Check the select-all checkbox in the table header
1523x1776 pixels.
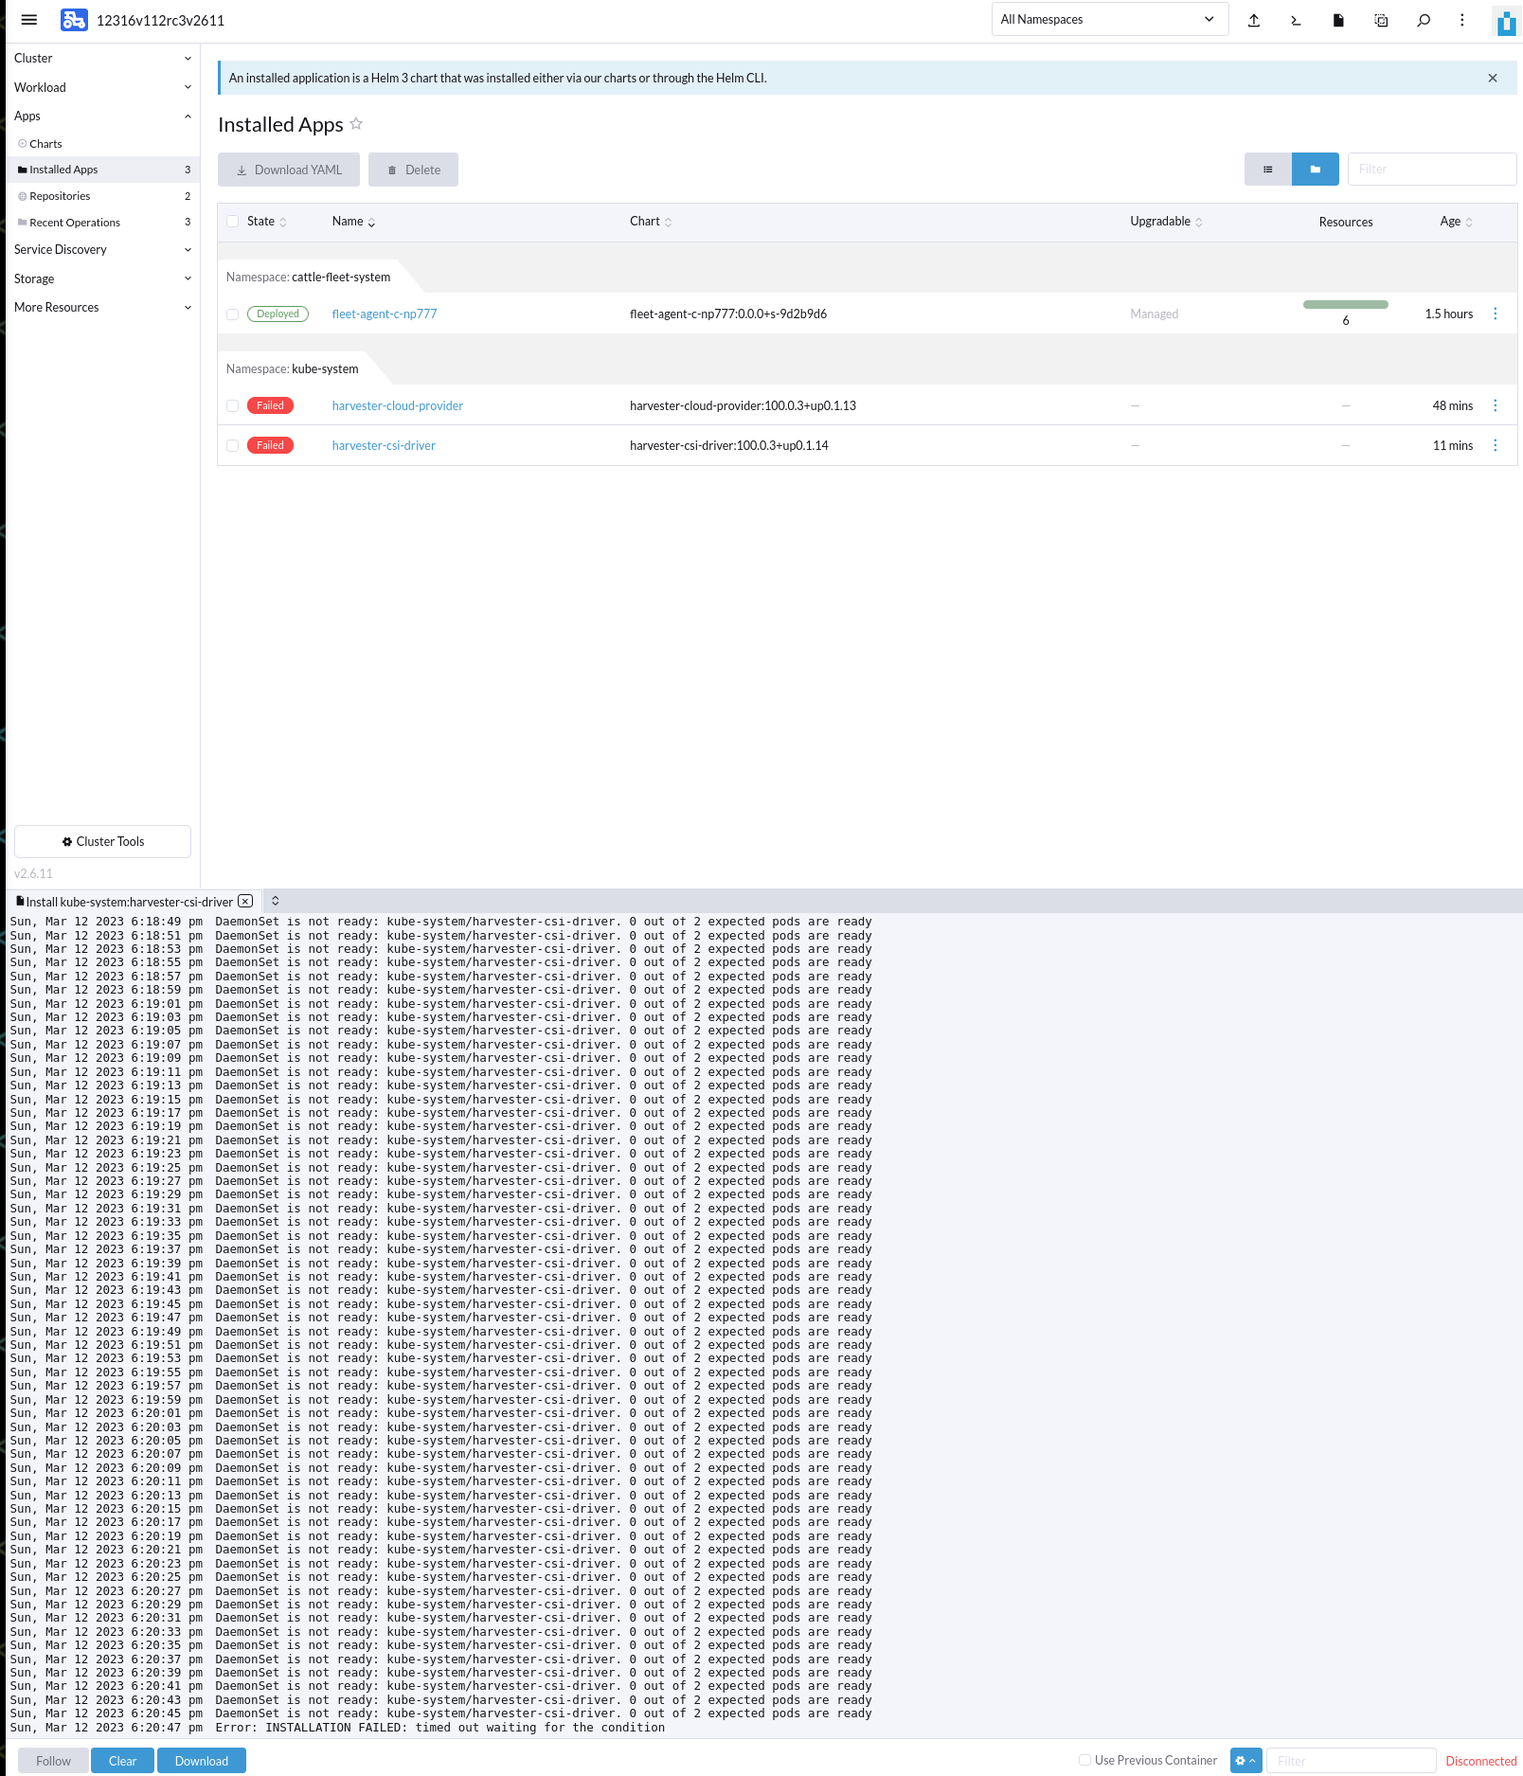click(x=232, y=221)
